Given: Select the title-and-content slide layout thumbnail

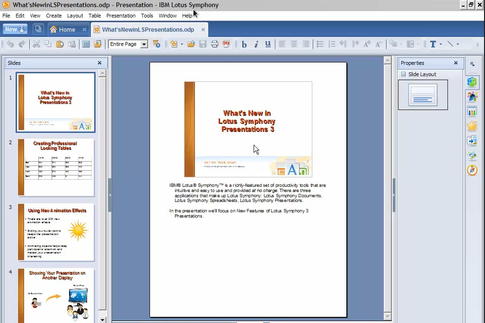Looking at the screenshot, I should click(x=423, y=95).
